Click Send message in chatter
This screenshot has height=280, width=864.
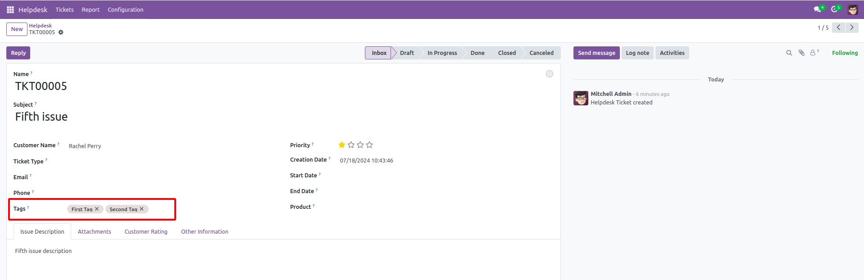pyautogui.click(x=596, y=53)
